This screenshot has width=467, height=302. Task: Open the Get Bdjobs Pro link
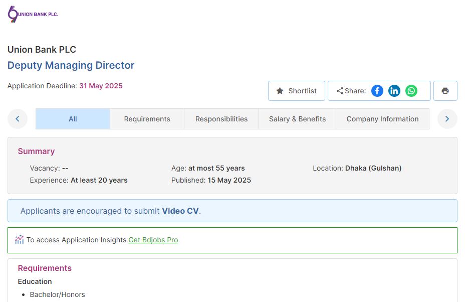coord(153,240)
